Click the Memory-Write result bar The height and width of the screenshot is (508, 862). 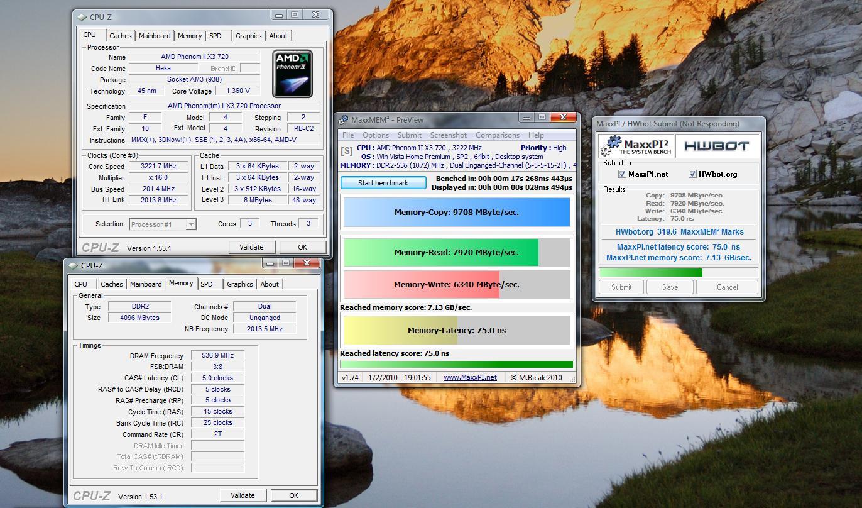457,284
